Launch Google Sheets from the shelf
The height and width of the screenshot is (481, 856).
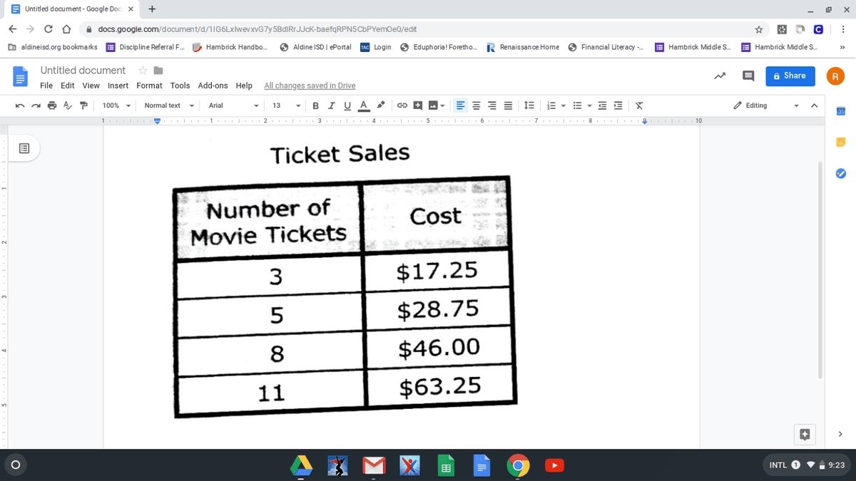pos(446,466)
